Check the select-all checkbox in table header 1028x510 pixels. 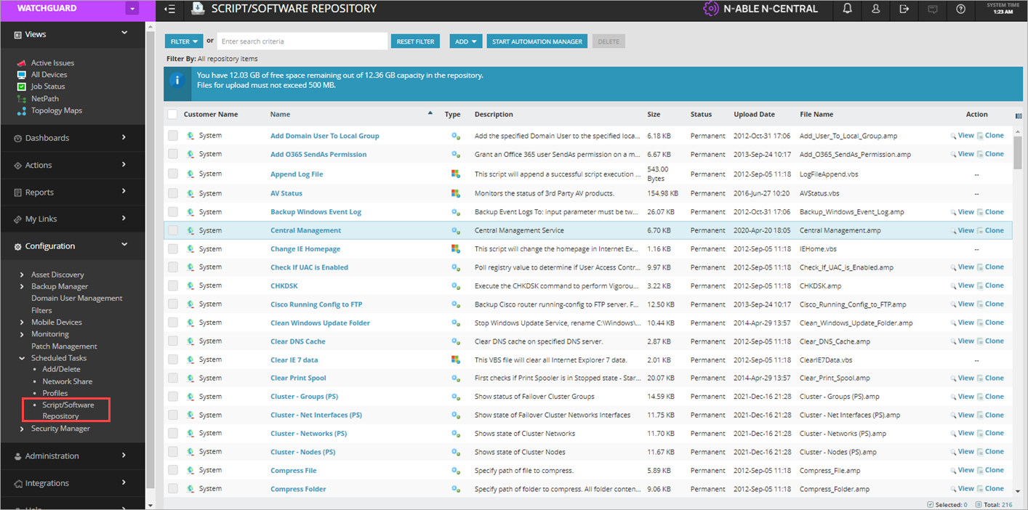click(x=172, y=114)
